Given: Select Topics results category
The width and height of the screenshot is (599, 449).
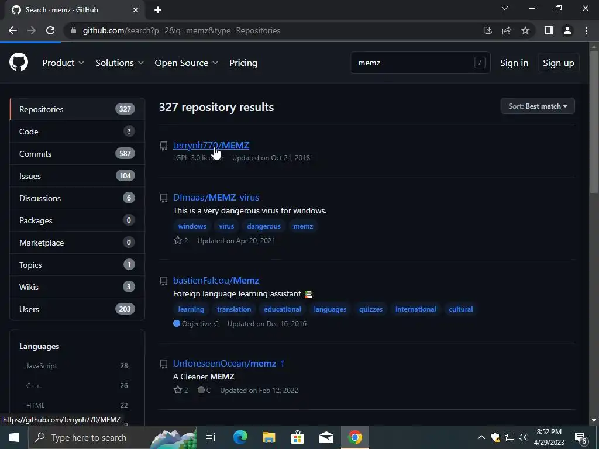Looking at the screenshot, I should (77, 265).
